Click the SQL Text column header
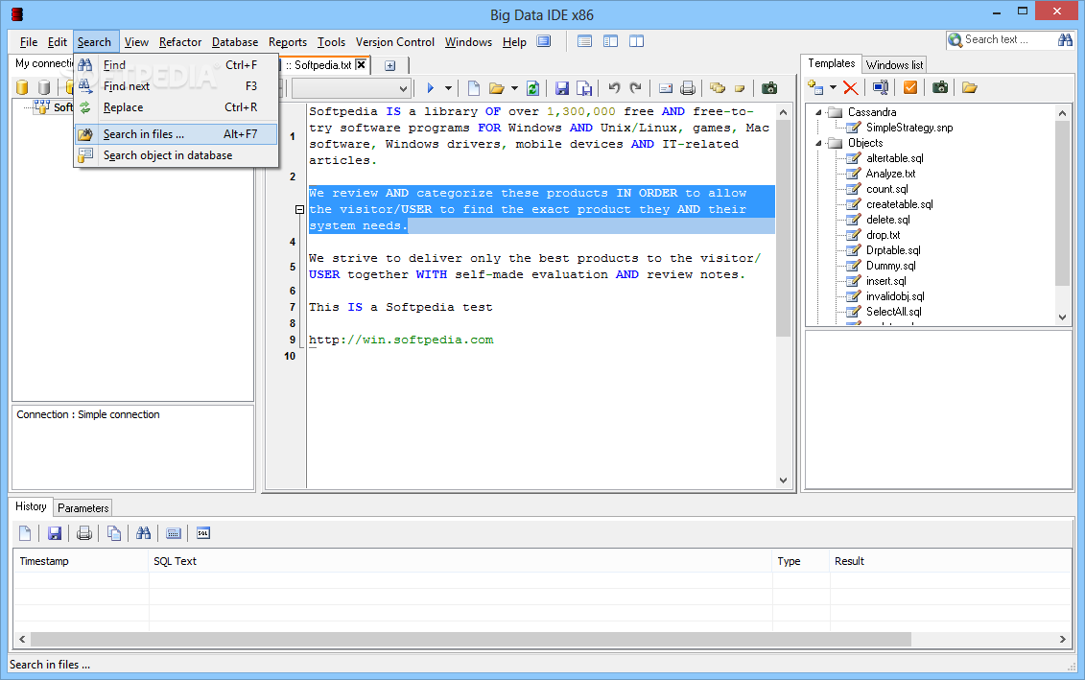Image resolution: width=1085 pixels, height=680 pixels. click(460, 561)
